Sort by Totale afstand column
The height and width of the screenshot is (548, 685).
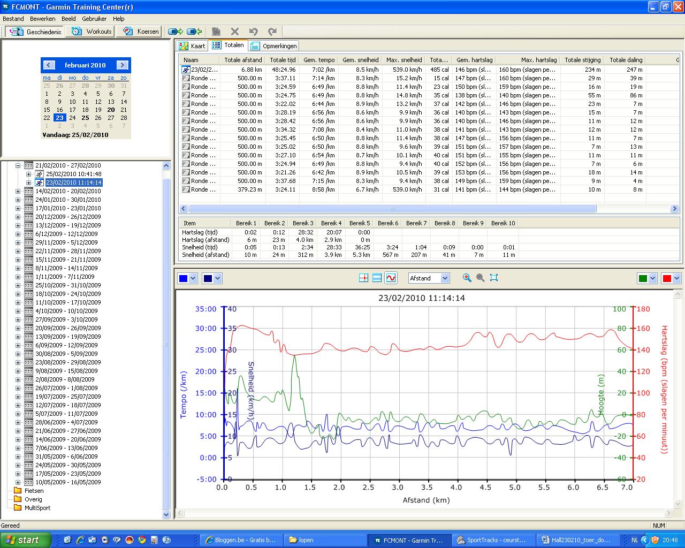(x=243, y=60)
